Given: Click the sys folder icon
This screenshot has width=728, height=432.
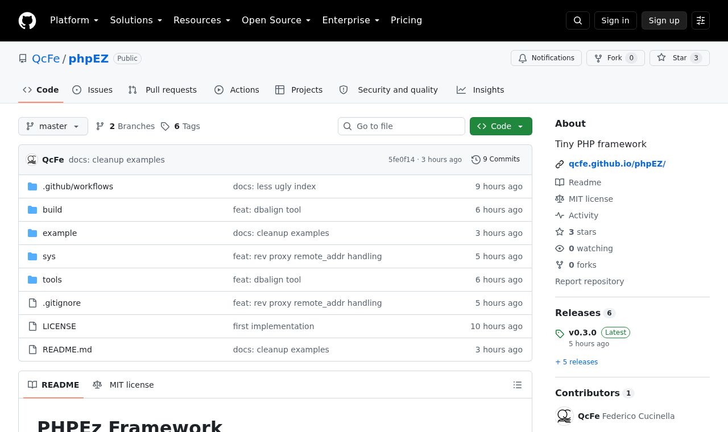Looking at the screenshot, I should tap(32, 256).
